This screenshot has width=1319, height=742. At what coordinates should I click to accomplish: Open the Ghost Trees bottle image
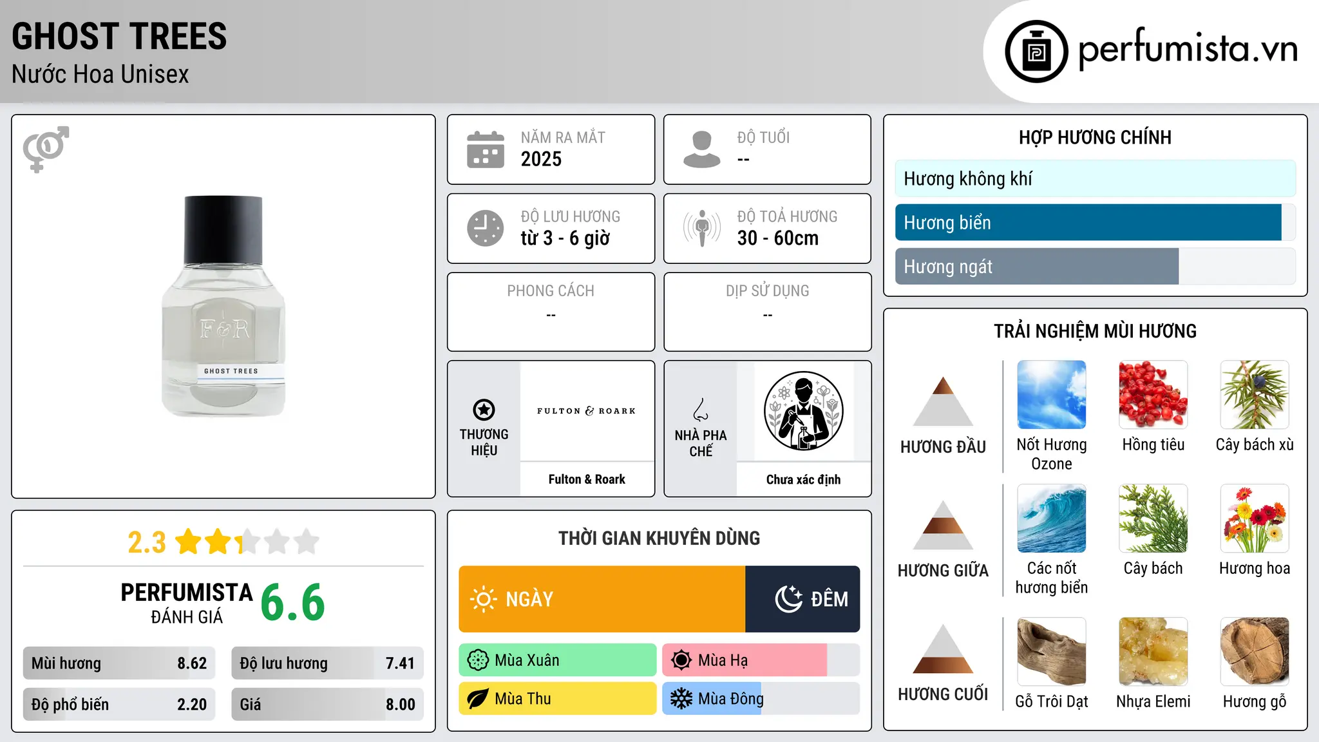pos(223,306)
